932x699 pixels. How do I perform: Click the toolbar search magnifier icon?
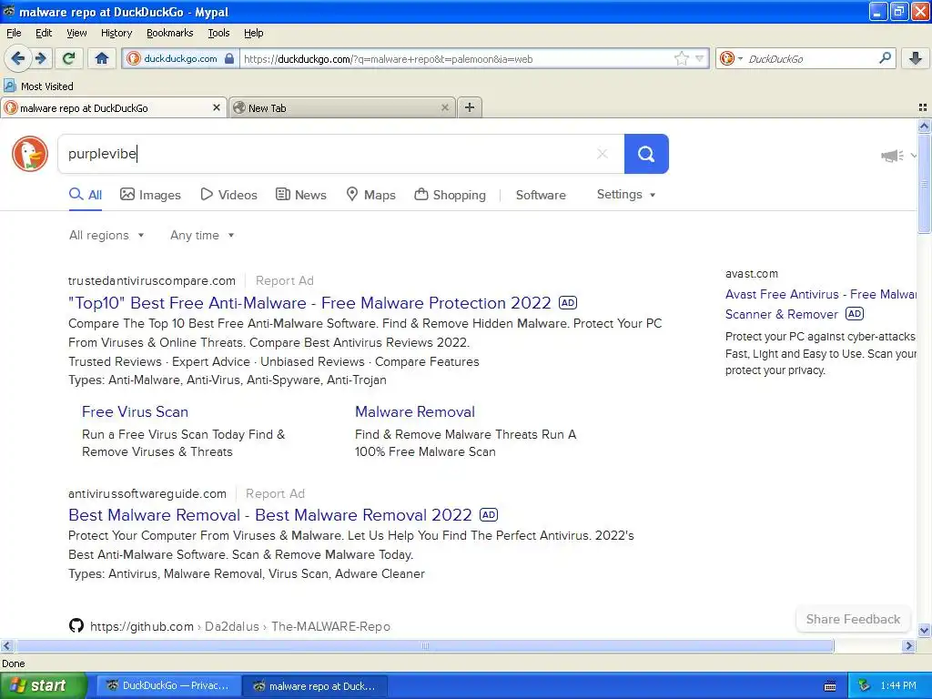coord(885,58)
